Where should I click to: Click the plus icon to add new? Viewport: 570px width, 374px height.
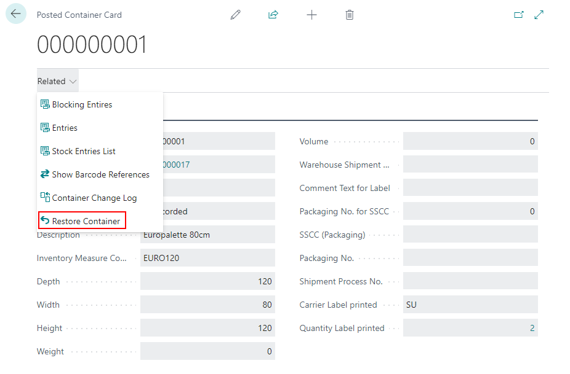point(311,15)
